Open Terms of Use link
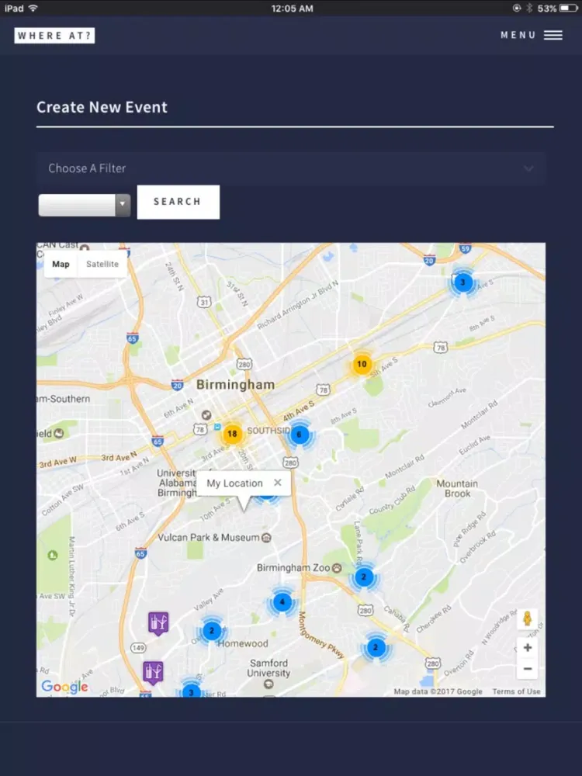The height and width of the screenshot is (776, 582). click(x=516, y=691)
